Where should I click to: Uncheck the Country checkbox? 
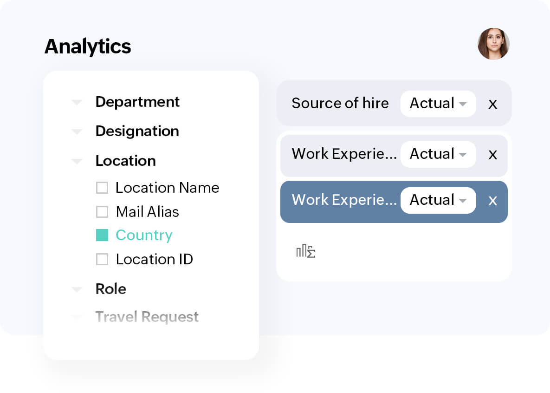pyautogui.click(x=102, y=236)
